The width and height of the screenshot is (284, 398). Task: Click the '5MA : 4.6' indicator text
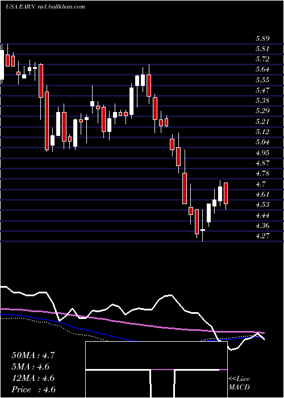[x=30, y=367]
